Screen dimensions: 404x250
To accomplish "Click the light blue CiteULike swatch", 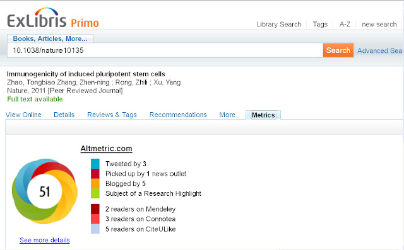I will coord(95,229).
